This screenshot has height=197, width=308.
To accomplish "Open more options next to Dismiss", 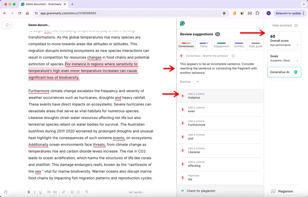I will point(197,82).
